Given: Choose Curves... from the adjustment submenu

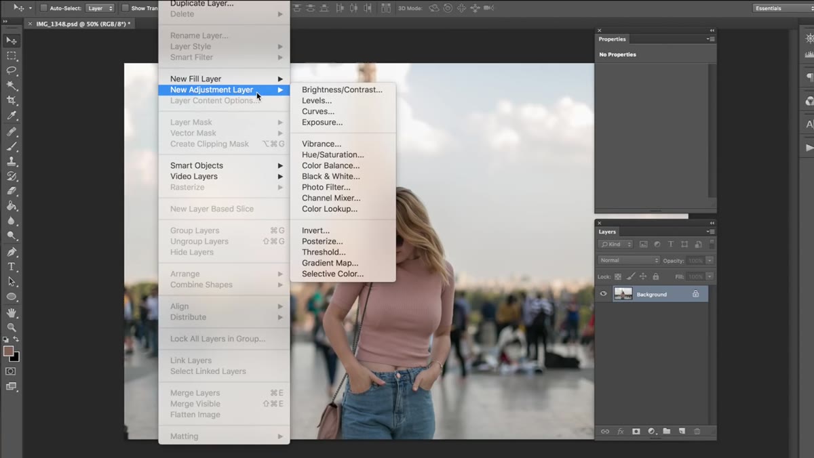Looking at the screenshot, I should coord(318,111).
